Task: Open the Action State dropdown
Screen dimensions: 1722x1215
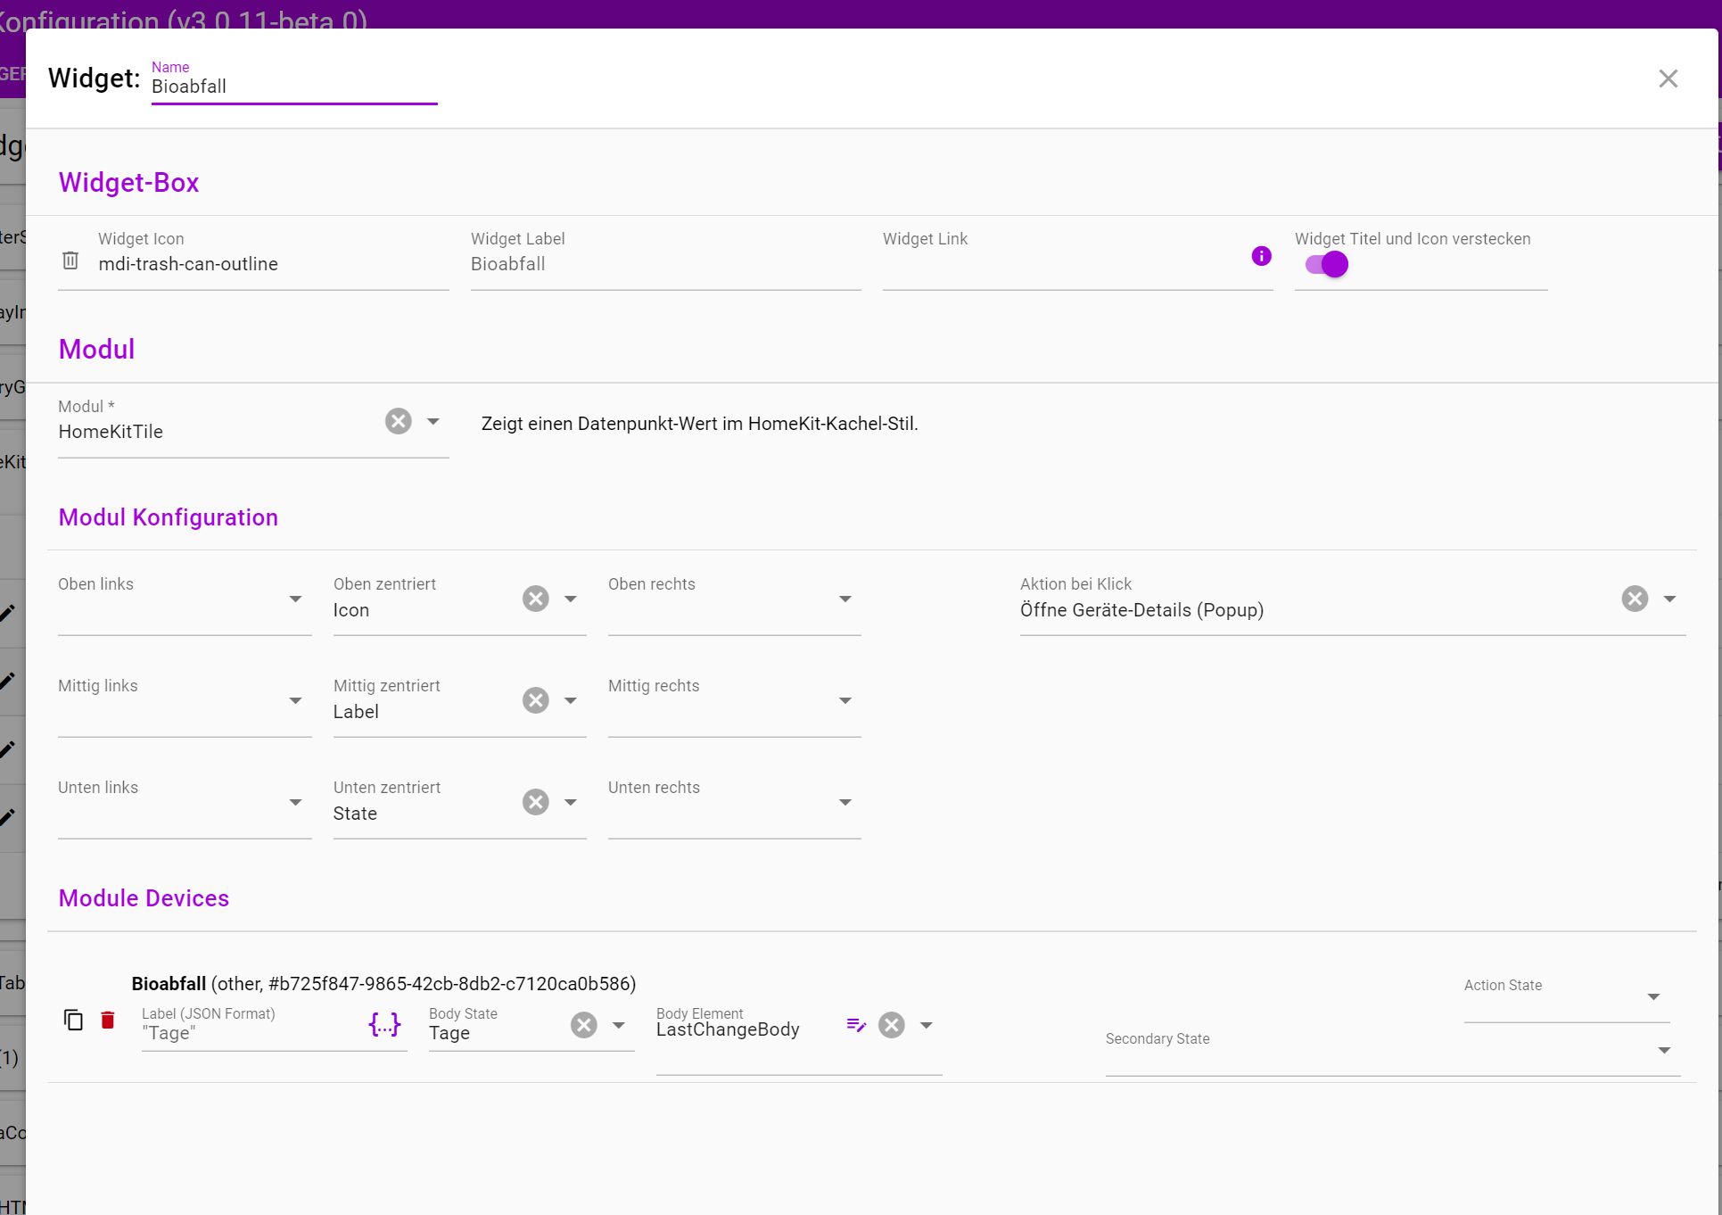Action: click(x=1567, y=997)
